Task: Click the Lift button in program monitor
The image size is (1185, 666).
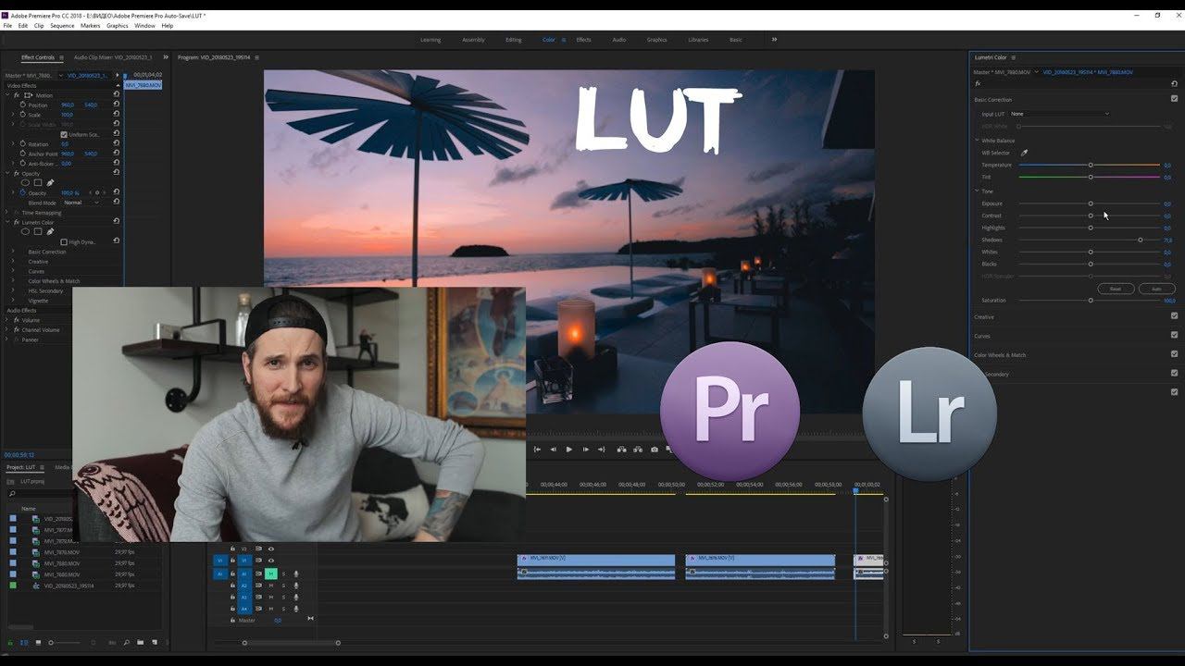Action: click(x=621, y=450)
